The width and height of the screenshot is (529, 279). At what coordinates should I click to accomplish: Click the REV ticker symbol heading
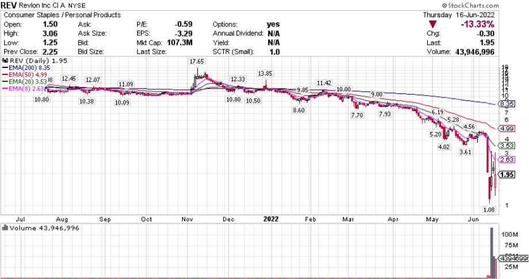click(9, 5)
